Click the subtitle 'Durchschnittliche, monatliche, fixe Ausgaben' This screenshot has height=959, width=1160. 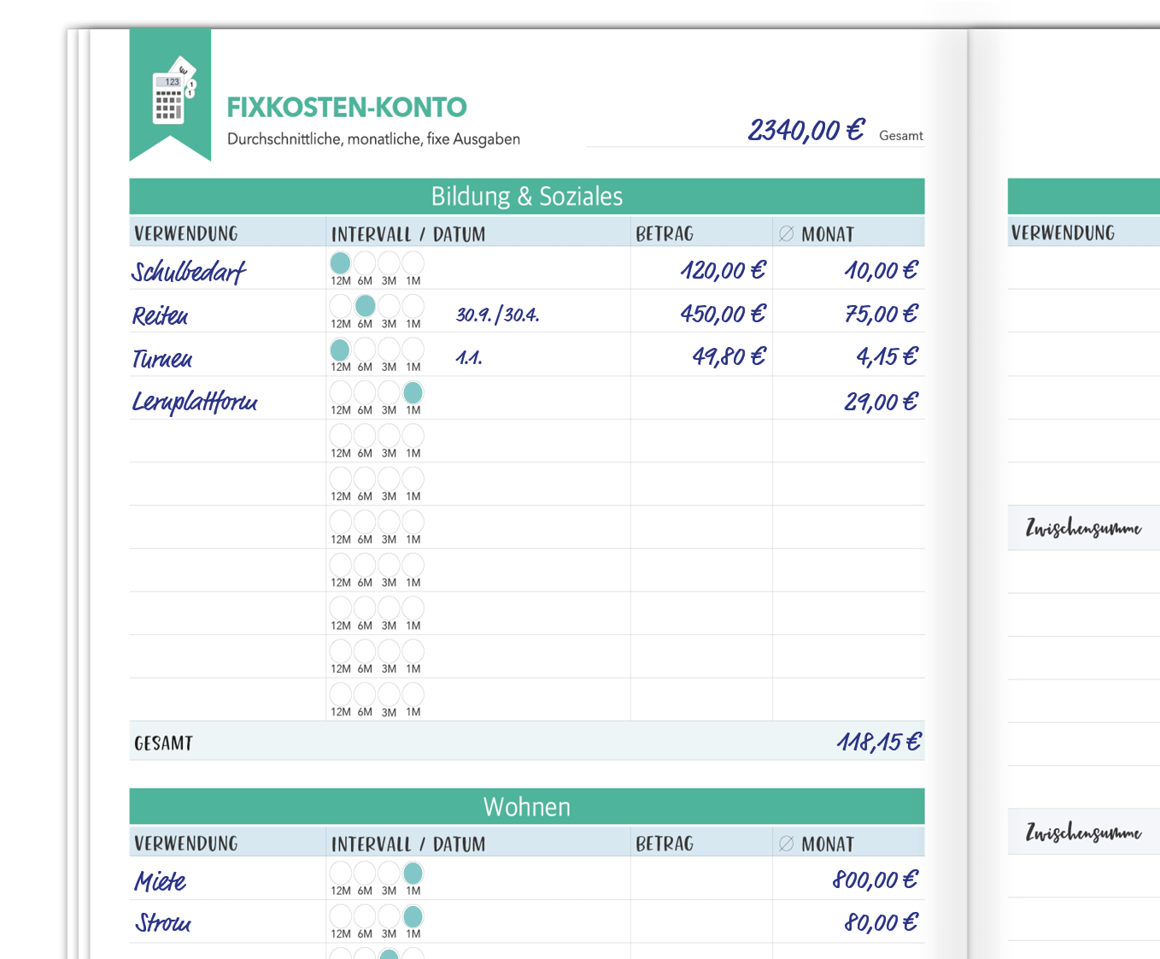373,139
